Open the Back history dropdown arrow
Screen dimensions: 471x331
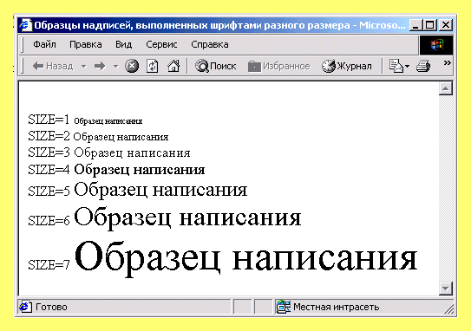(84, 66)
